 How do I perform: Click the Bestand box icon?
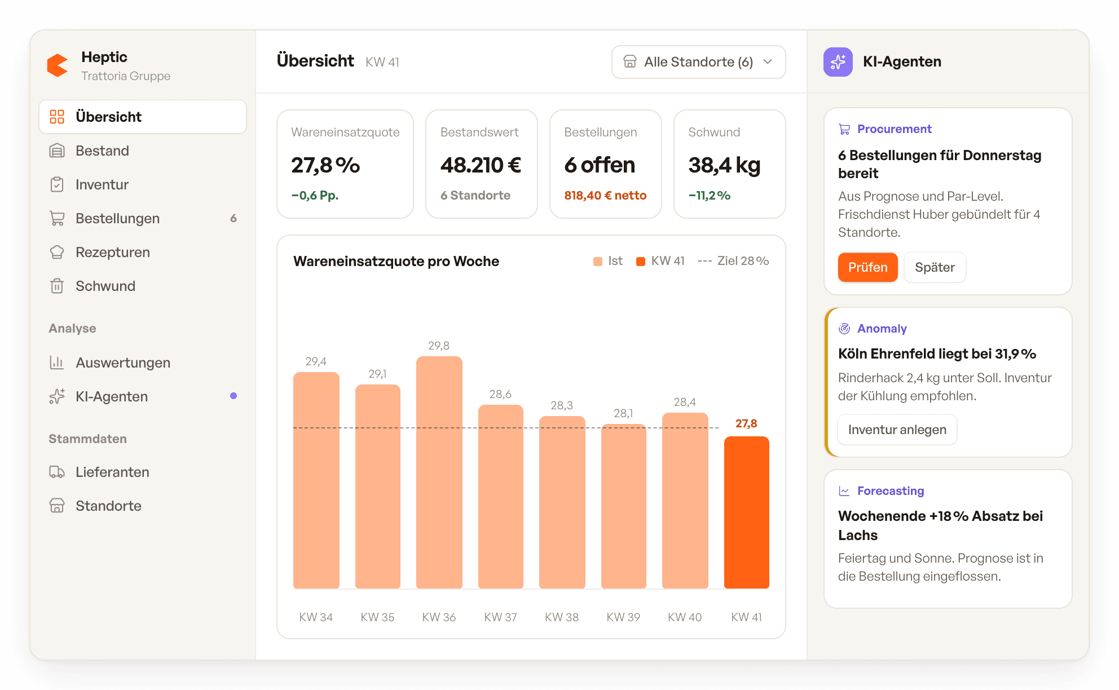point(57,151)
